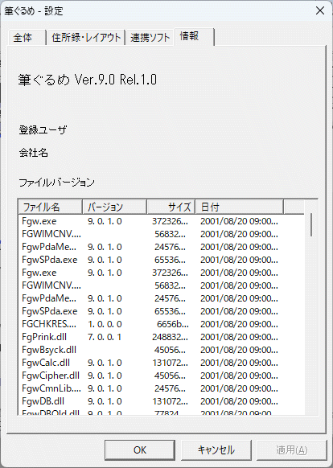Viewport: 333px width, 468px height.
Task: Click the 会社名 label
Action: (34, 153)
